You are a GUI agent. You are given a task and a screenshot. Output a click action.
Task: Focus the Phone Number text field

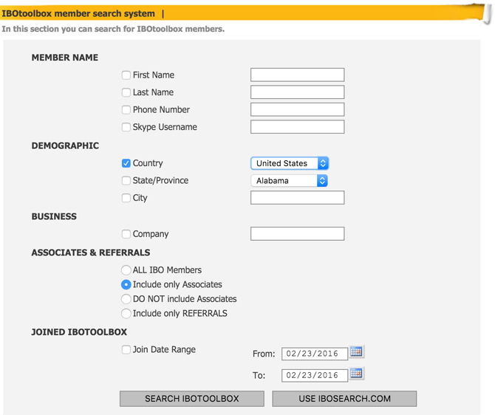coord(298,109)
